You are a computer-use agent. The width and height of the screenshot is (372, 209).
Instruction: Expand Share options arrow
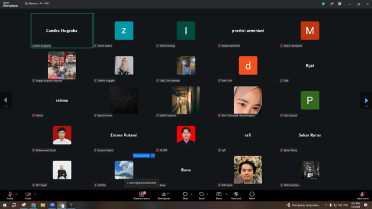226,194
